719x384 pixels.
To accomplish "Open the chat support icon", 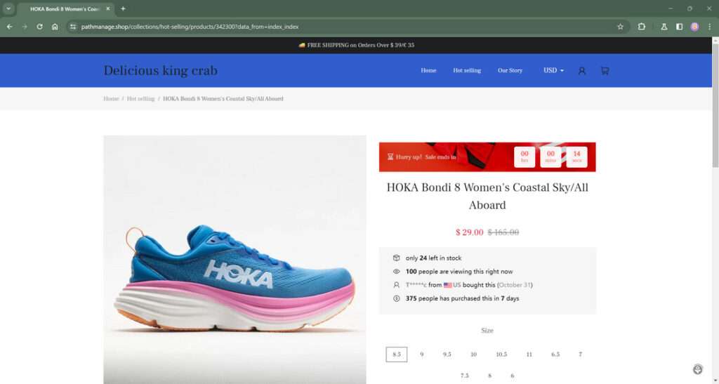I will click(697, 369).
